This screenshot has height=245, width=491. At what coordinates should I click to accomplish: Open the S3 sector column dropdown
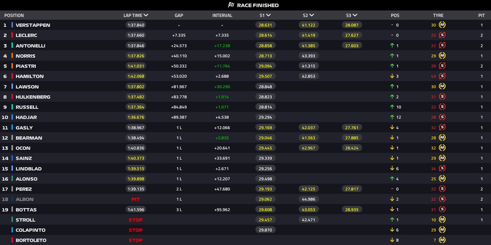click(x=355, y=15)
